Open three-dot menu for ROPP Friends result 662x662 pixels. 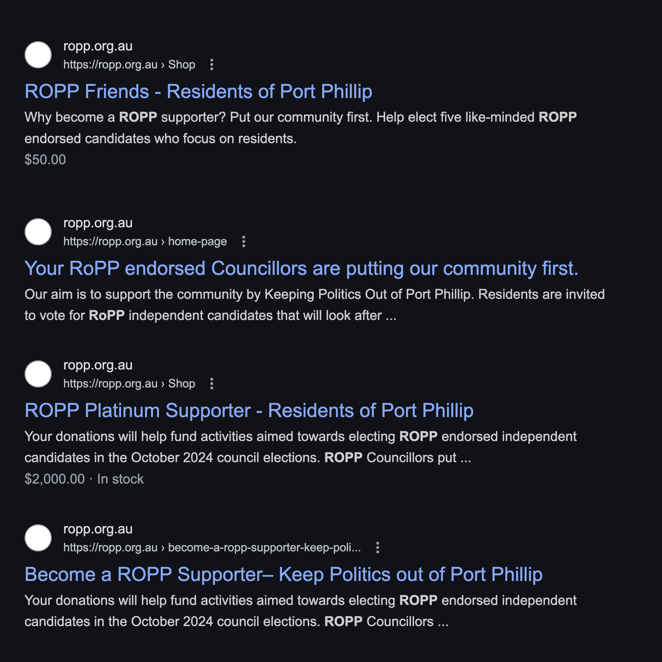click(x=212, y=64)
